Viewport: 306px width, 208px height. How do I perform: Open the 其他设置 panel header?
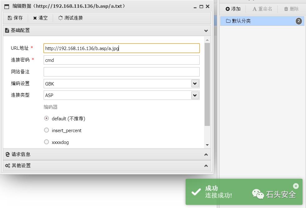[x=107, y=166]
